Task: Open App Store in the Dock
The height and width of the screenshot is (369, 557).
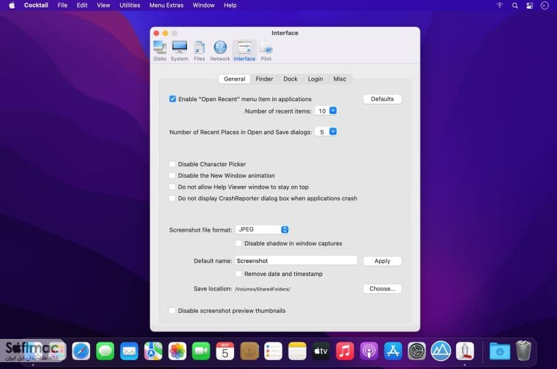Action: coord(393,351)
